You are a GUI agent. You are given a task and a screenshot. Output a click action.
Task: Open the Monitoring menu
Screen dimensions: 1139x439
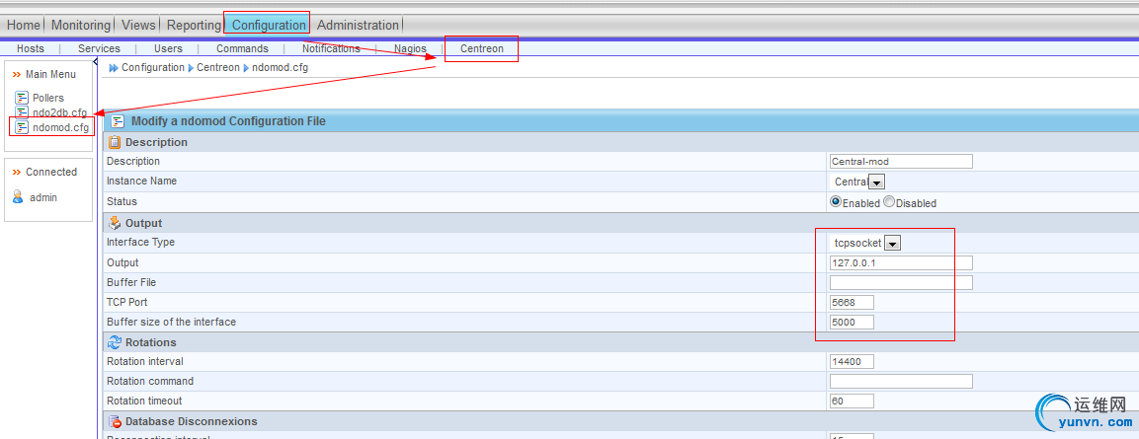[x=81, y=25]
